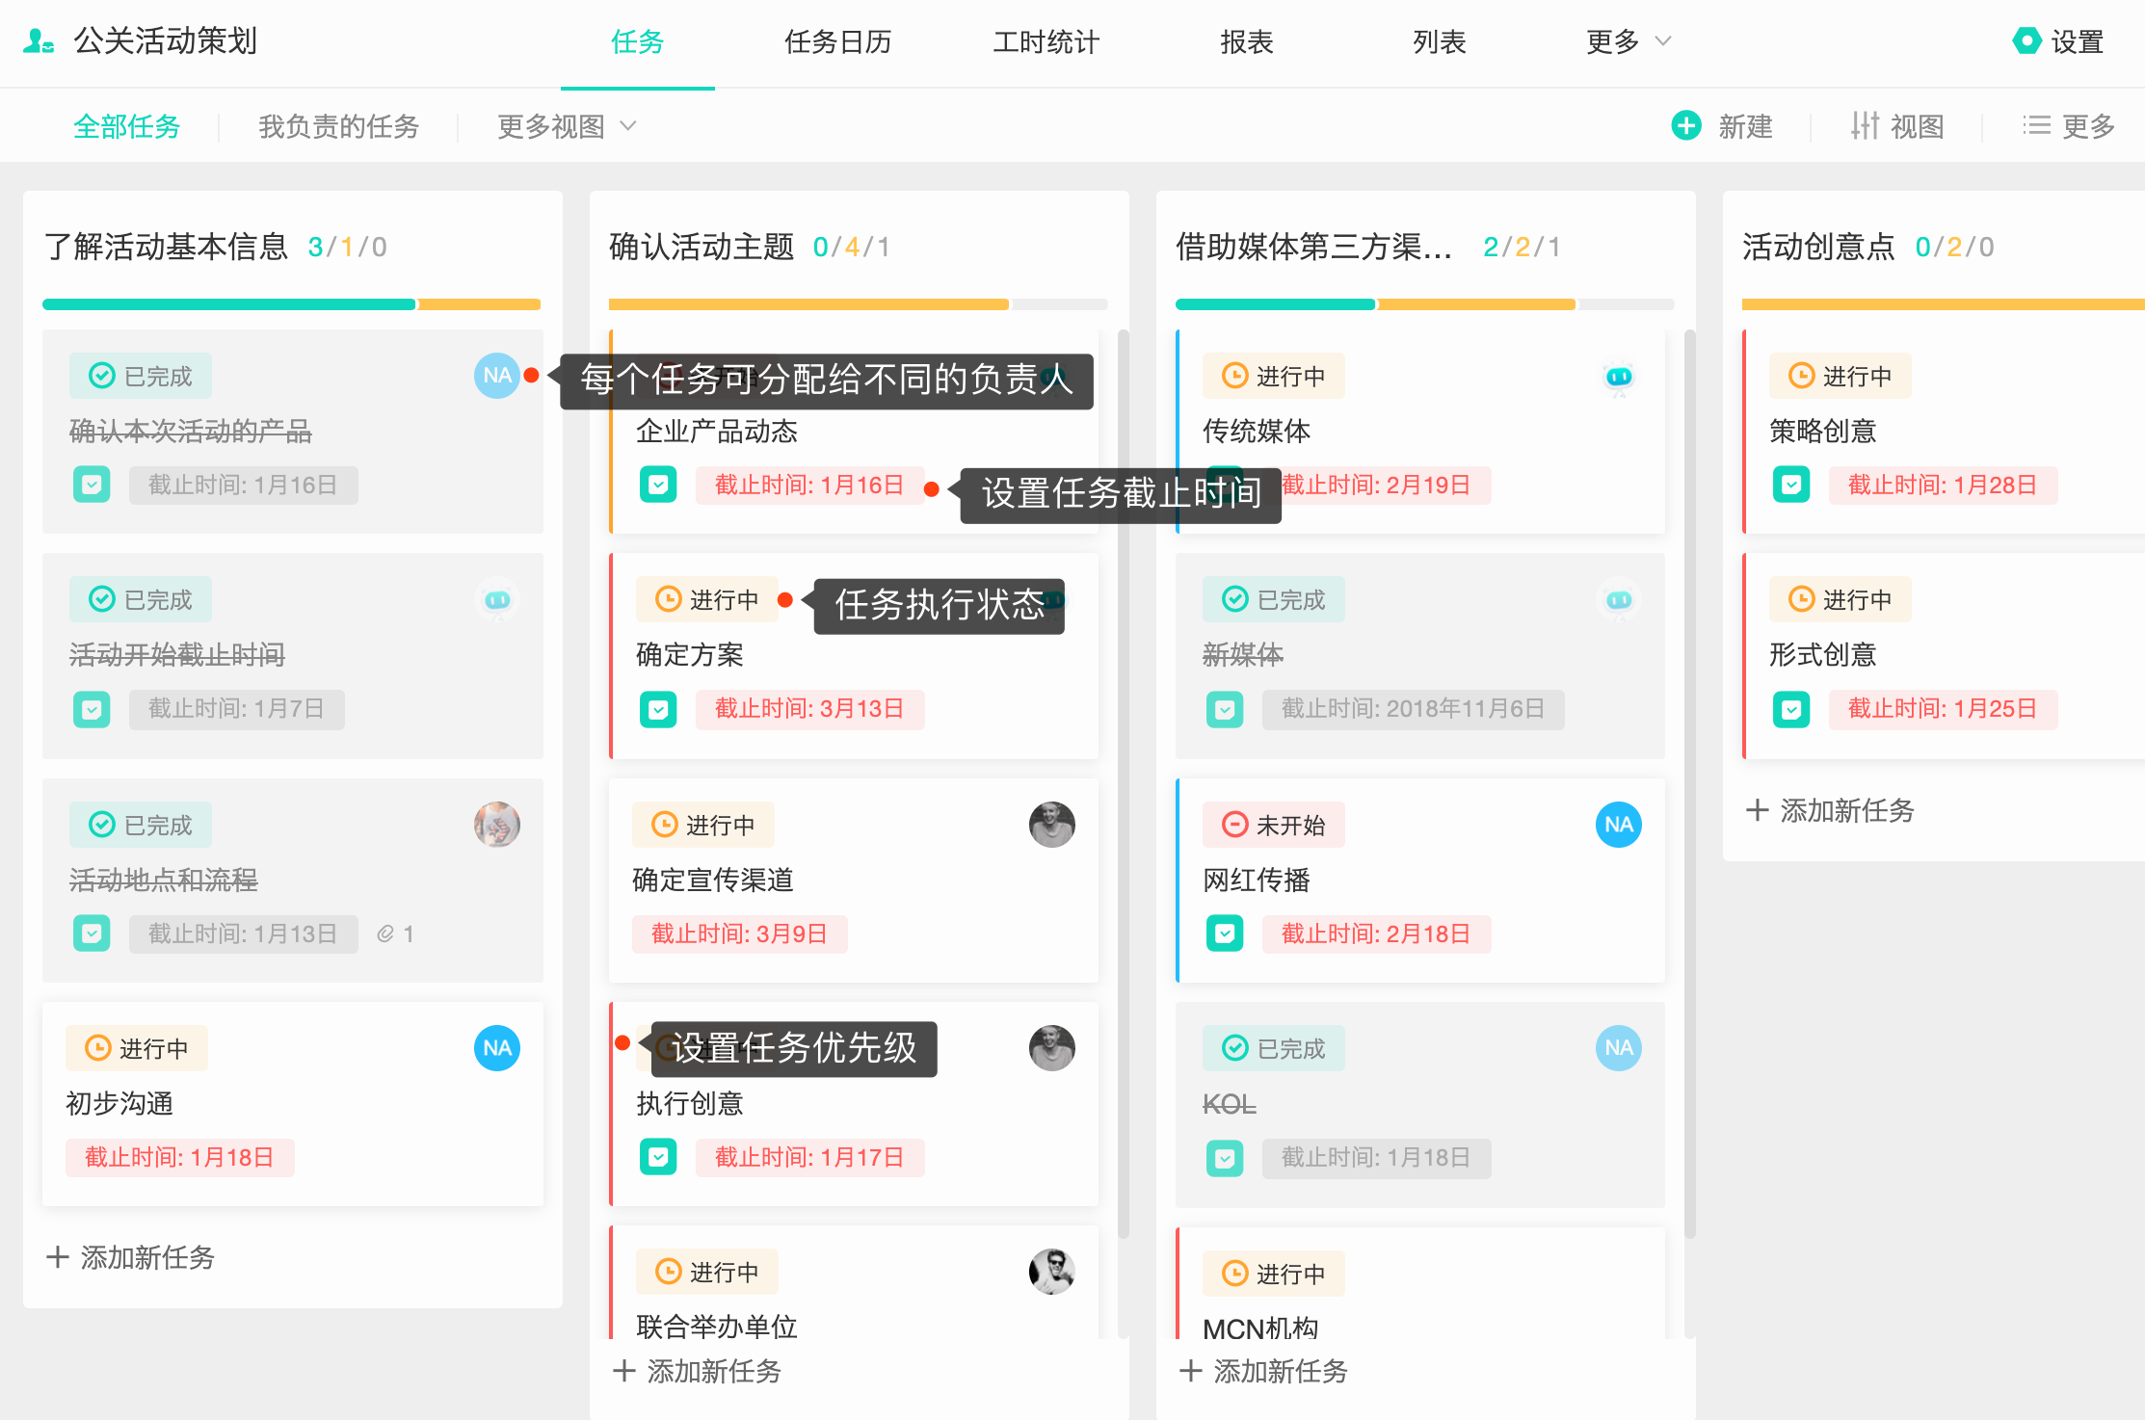Click assignee photo on 确定宣传渠道 card
The image size is (2145, 1420).
coord(1051,825)
